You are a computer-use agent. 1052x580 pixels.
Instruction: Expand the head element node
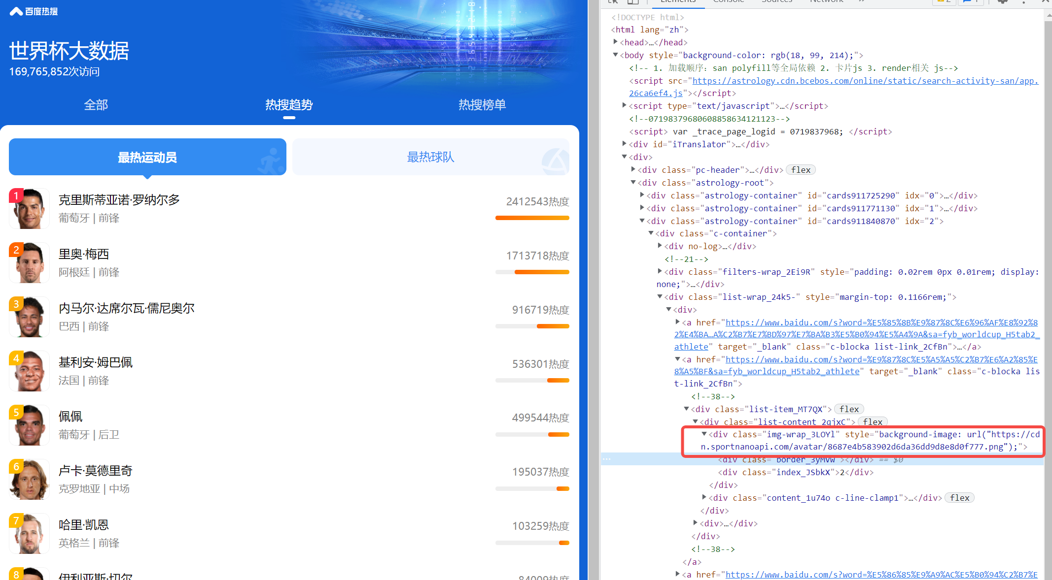(x=616, y=42)
